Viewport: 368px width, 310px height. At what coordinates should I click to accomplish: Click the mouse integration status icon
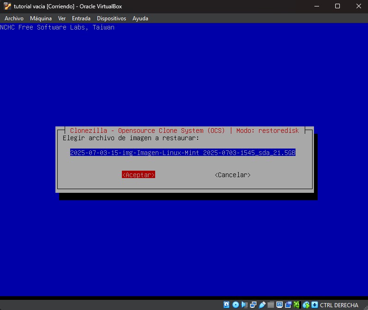pos(306,304)
